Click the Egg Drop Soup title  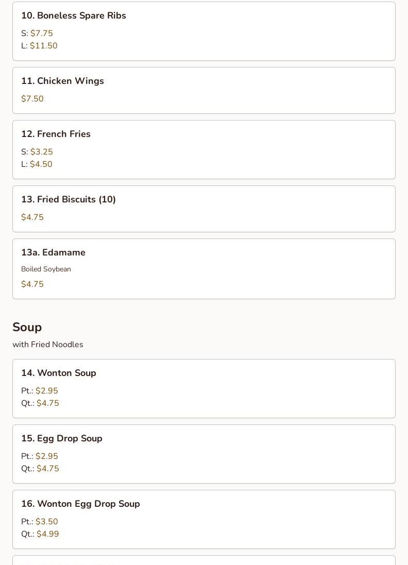click(62, 439)
